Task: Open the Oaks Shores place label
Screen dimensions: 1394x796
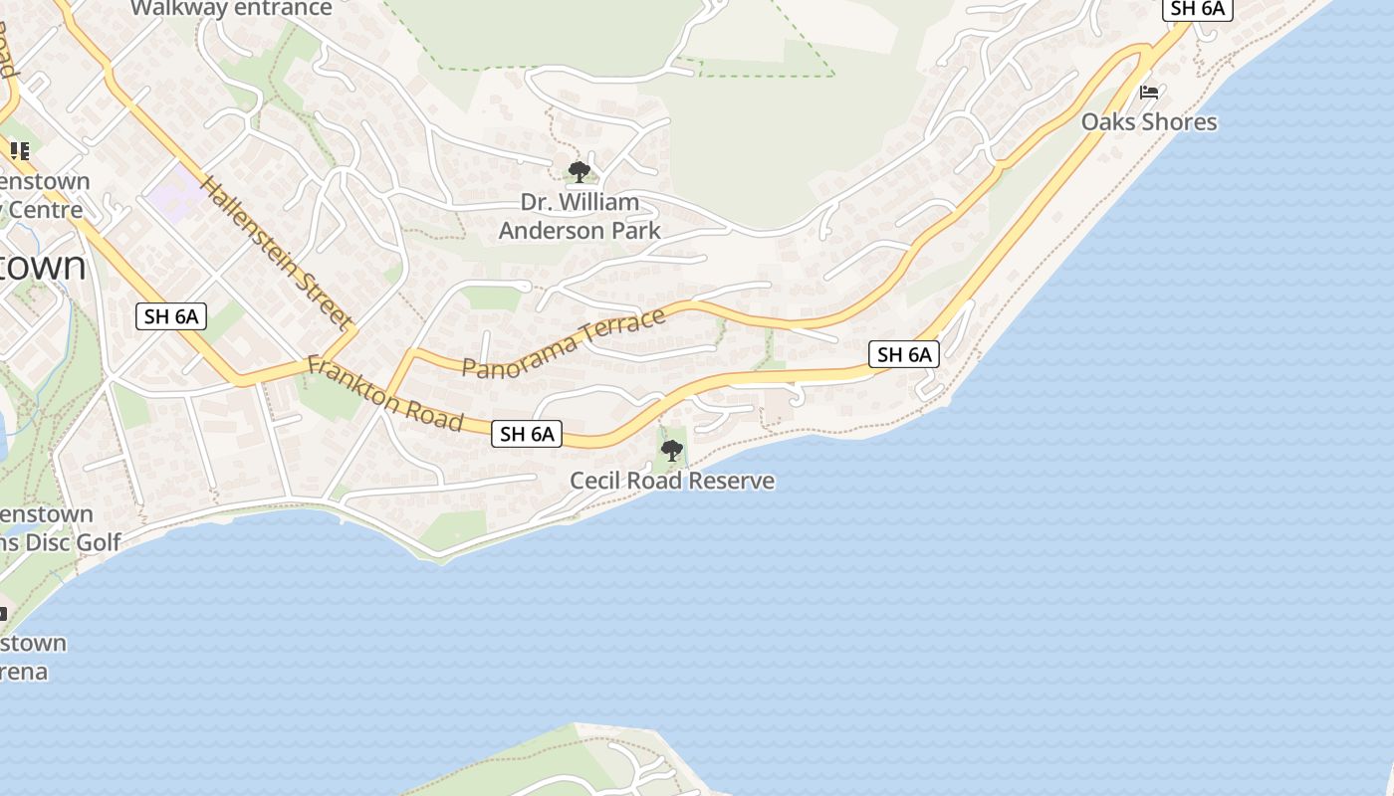Action: pos(1149,122)
